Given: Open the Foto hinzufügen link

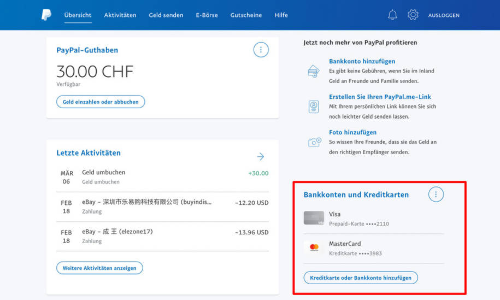Looking at the screenshot, I should [x=352, y=132].
